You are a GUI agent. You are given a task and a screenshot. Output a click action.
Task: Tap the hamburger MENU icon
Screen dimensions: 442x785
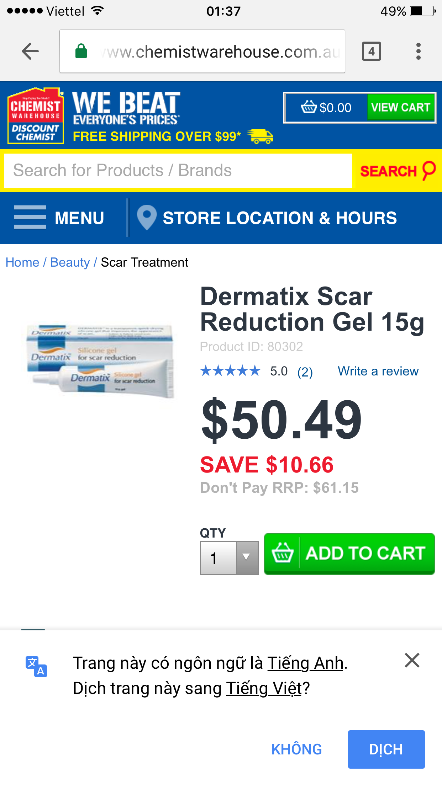[x=30, y=217]
